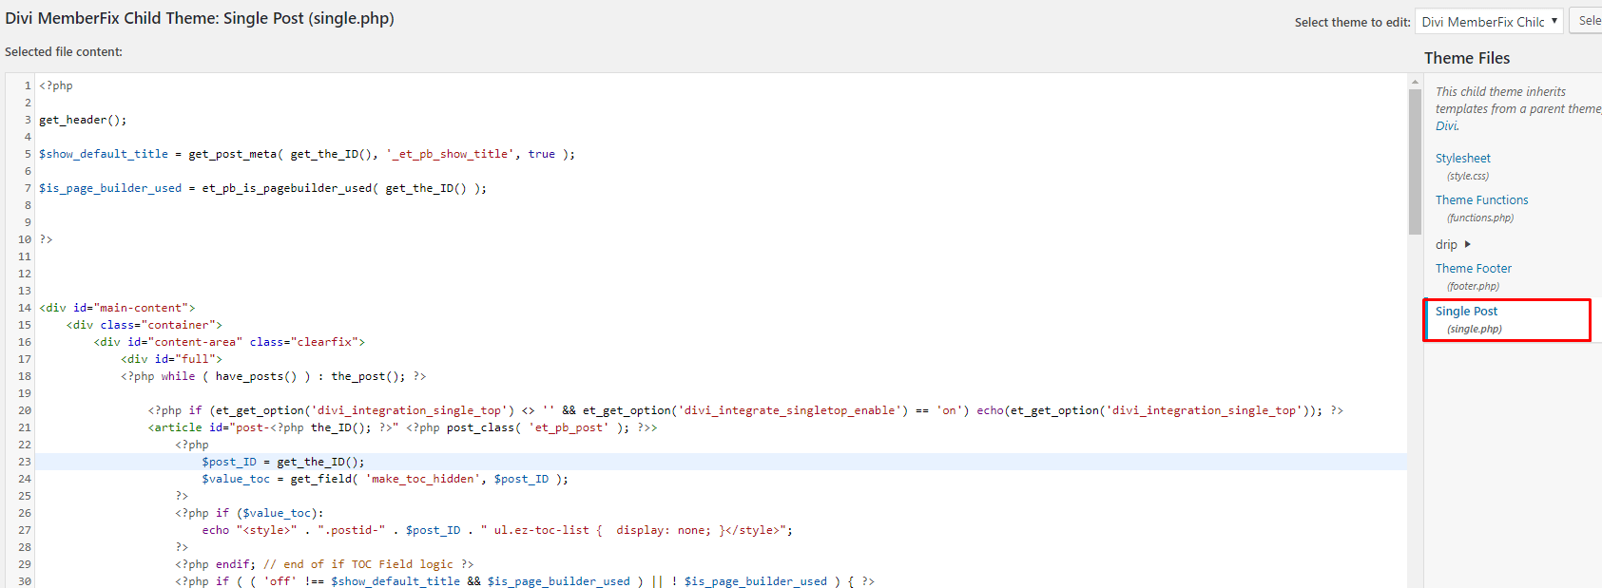1602x588 pixels.
Task: Open the 'Select theme to edit' dropdown
Action: coord(1489,22)
